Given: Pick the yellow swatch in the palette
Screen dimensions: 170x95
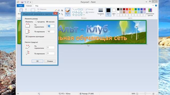Looking at the screenshot, I should (x=133, y=9).
